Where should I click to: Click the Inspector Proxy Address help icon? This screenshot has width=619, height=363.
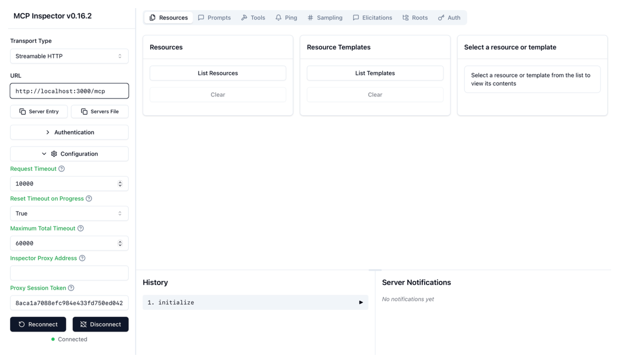tap(82, 258)
